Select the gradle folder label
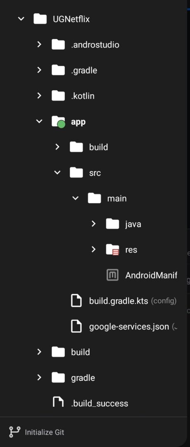The width and height of the screenshot is (190, 447). click(x=83, y=378)
